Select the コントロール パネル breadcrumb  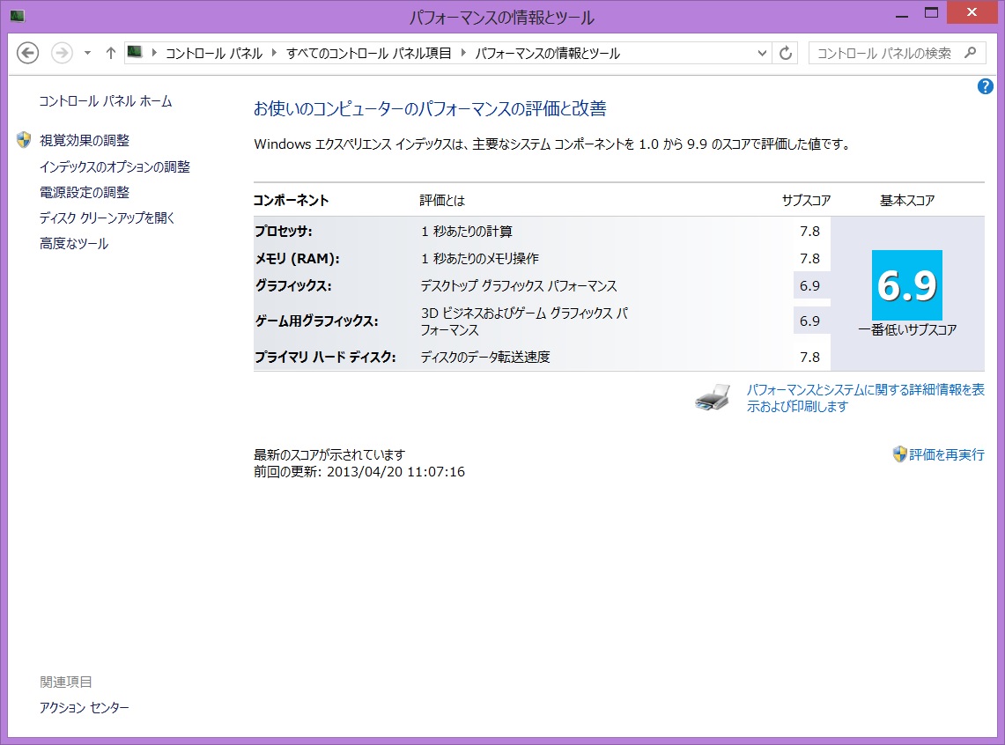pyautogui.click(x=214, y=53)
